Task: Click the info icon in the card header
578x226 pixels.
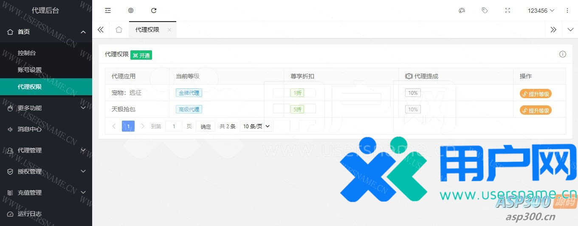Action: click(x=563, y=54)
